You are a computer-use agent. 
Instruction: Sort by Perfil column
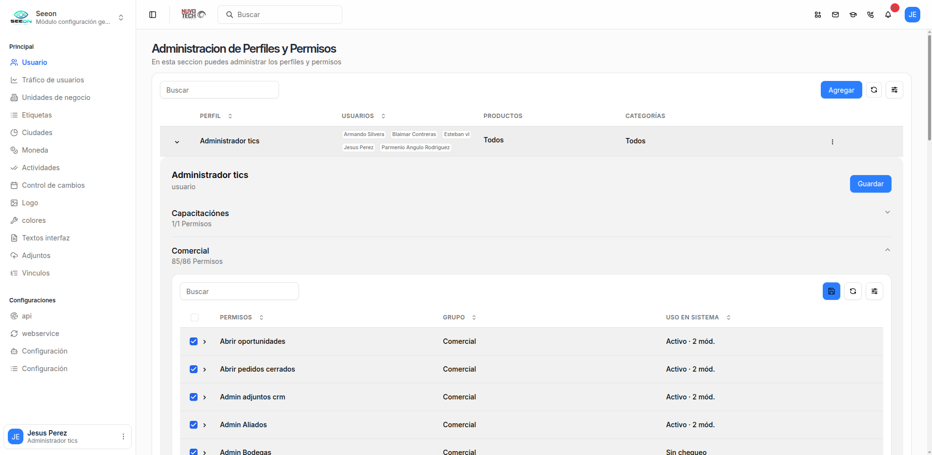pos(230,116)
